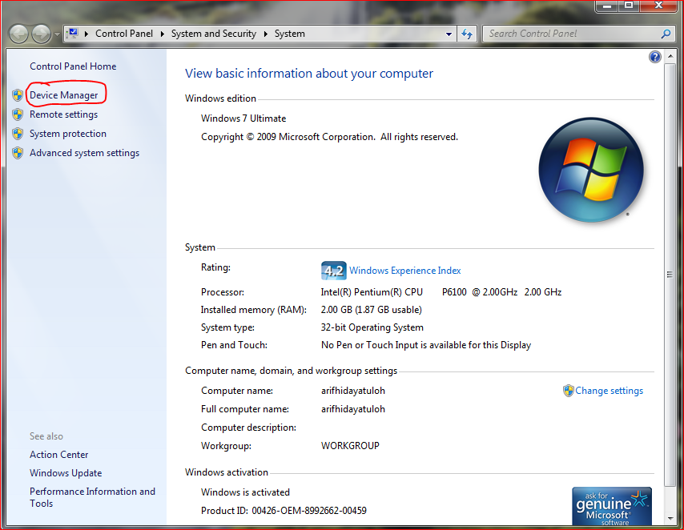Click Product ID 00426-OEM-8992662-00459 text
The image size is (684, 530).
point(284,510)
